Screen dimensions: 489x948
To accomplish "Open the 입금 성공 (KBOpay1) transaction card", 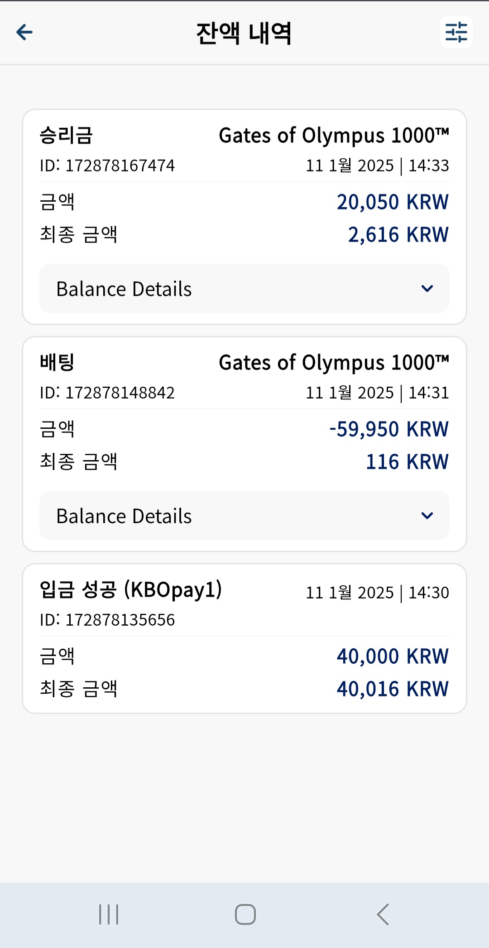I will (244, 638).
